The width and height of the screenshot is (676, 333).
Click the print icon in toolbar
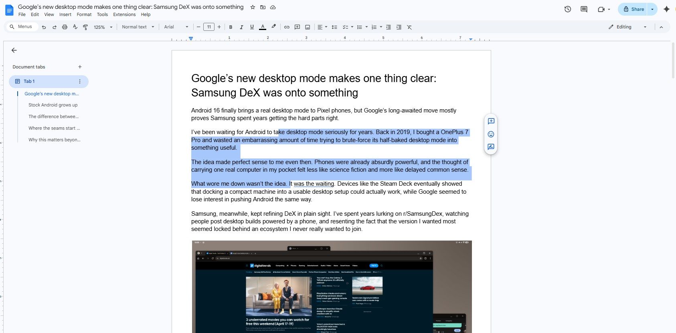click(x=65, y=27)
